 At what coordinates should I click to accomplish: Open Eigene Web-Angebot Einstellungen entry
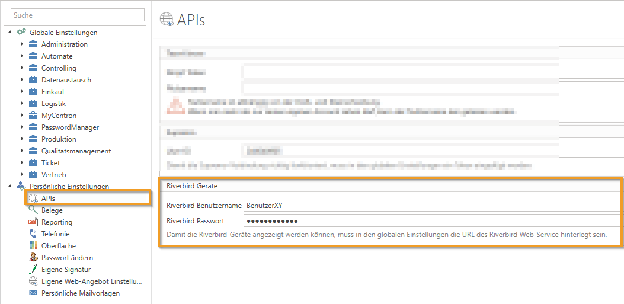[91, 281]
